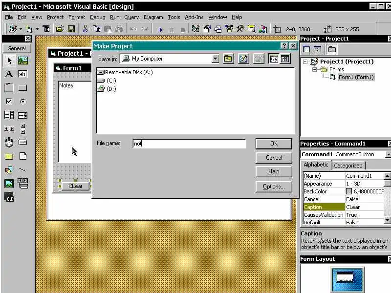Open Options in Make Project dialog

274,187
